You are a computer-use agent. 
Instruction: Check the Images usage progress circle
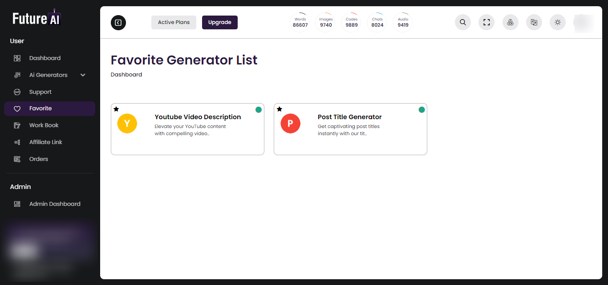click(x=325, y=22)
